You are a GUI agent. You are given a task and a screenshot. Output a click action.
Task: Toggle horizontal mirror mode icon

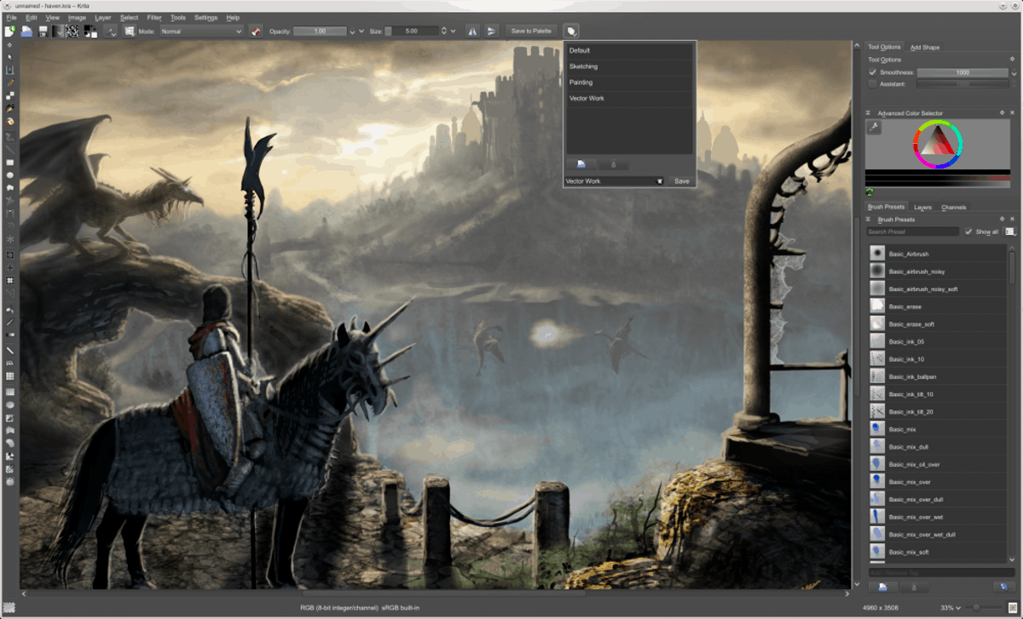coord(472,31)
